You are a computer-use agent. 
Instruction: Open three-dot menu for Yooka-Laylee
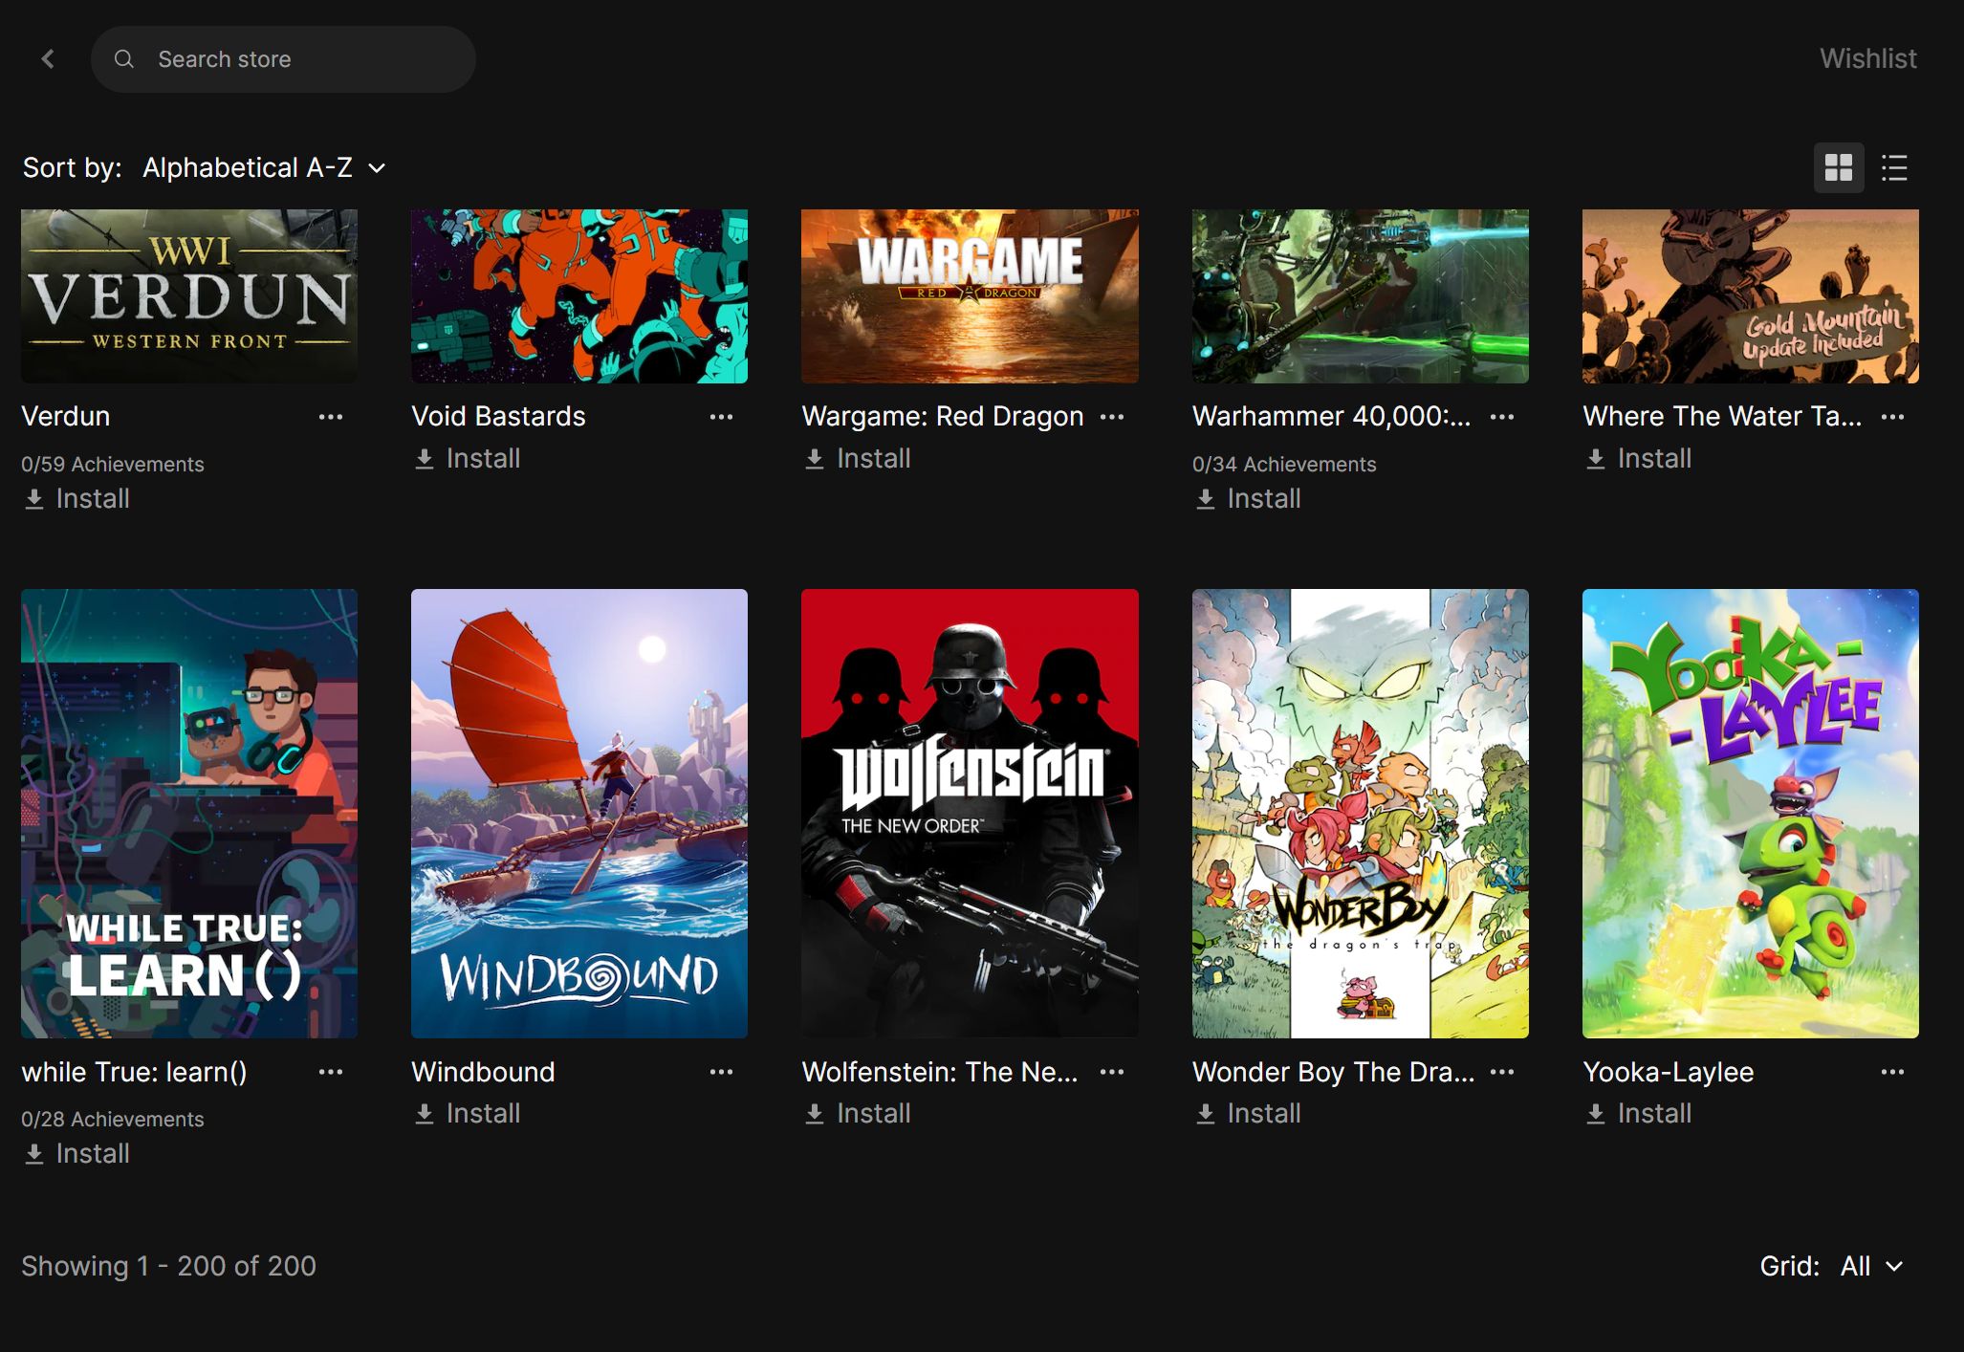point(1892,1072)
